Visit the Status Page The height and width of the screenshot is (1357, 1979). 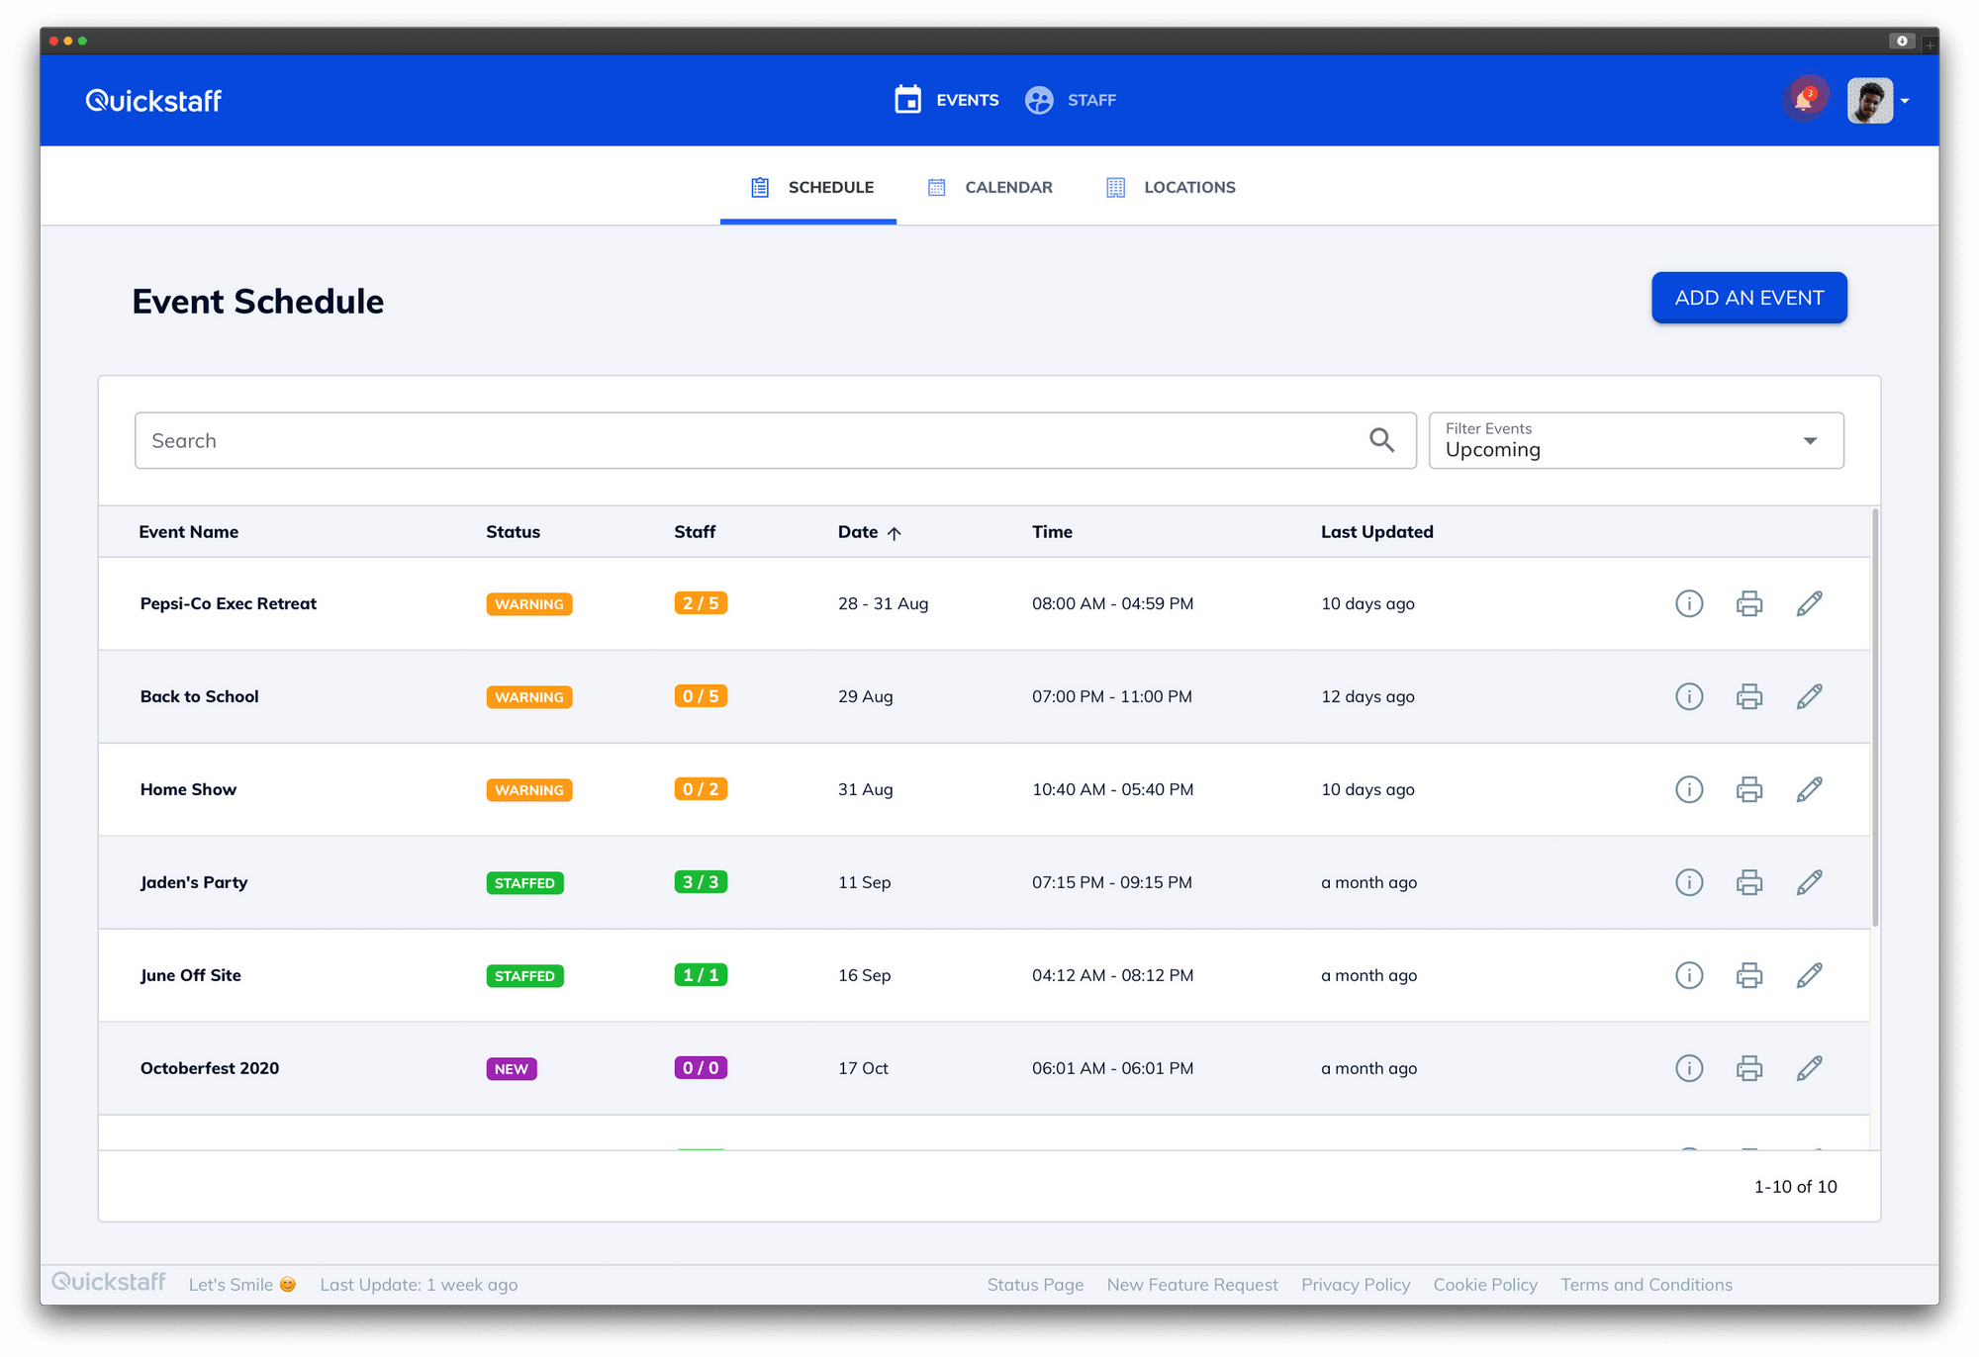tap(1035, 1284)
